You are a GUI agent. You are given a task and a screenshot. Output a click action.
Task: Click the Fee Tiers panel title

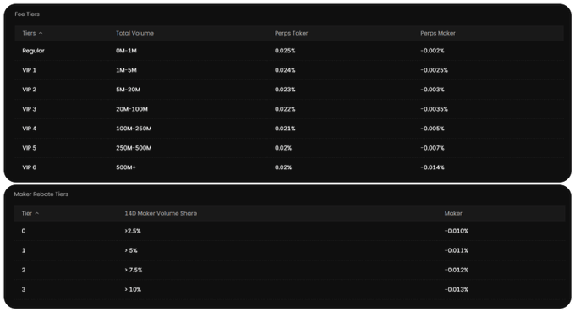coord(27,14)
